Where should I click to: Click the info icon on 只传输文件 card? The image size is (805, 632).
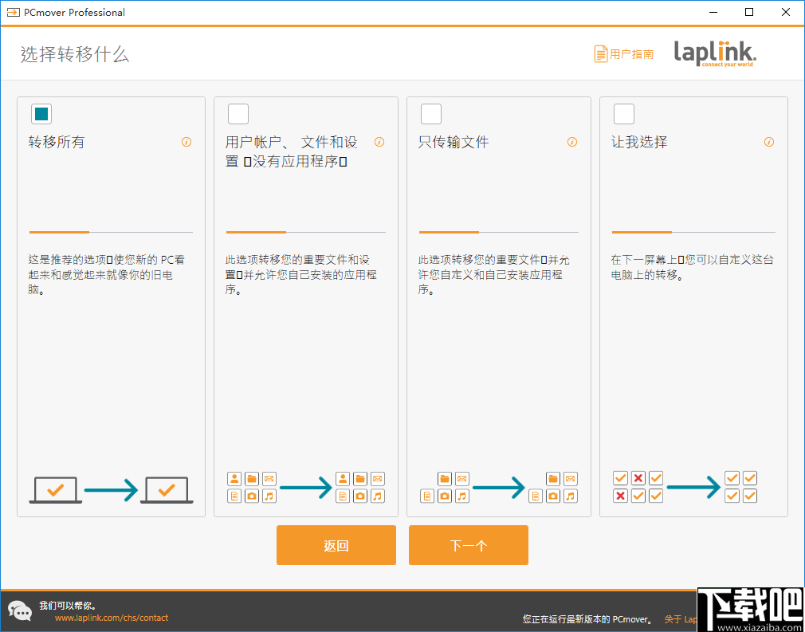(x=572, y=142)
